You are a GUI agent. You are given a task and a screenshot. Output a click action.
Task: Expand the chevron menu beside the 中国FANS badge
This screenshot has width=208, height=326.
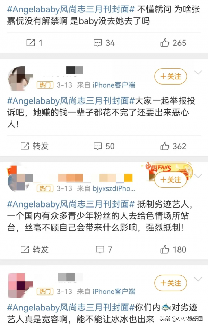(198, 176)
